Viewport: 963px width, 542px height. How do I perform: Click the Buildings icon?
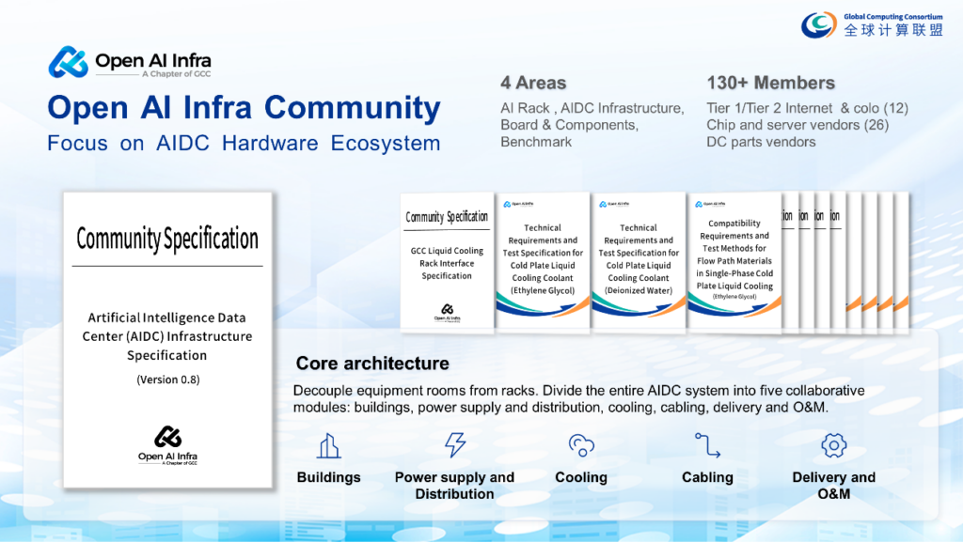pyautogui.click(x=328, y=445)
